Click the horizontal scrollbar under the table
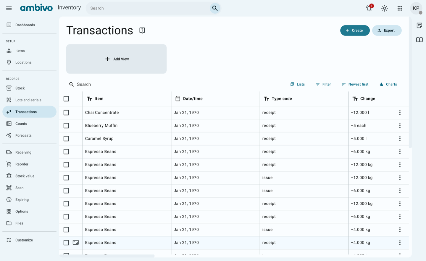Viewport: 426px width, 261px height. [107, 256]
